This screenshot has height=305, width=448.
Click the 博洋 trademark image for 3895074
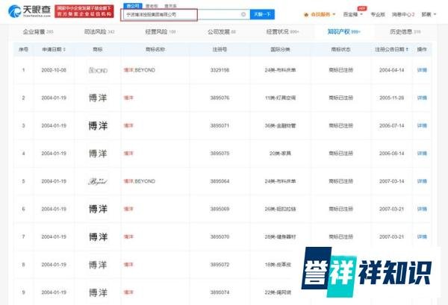tap(98, 292)
